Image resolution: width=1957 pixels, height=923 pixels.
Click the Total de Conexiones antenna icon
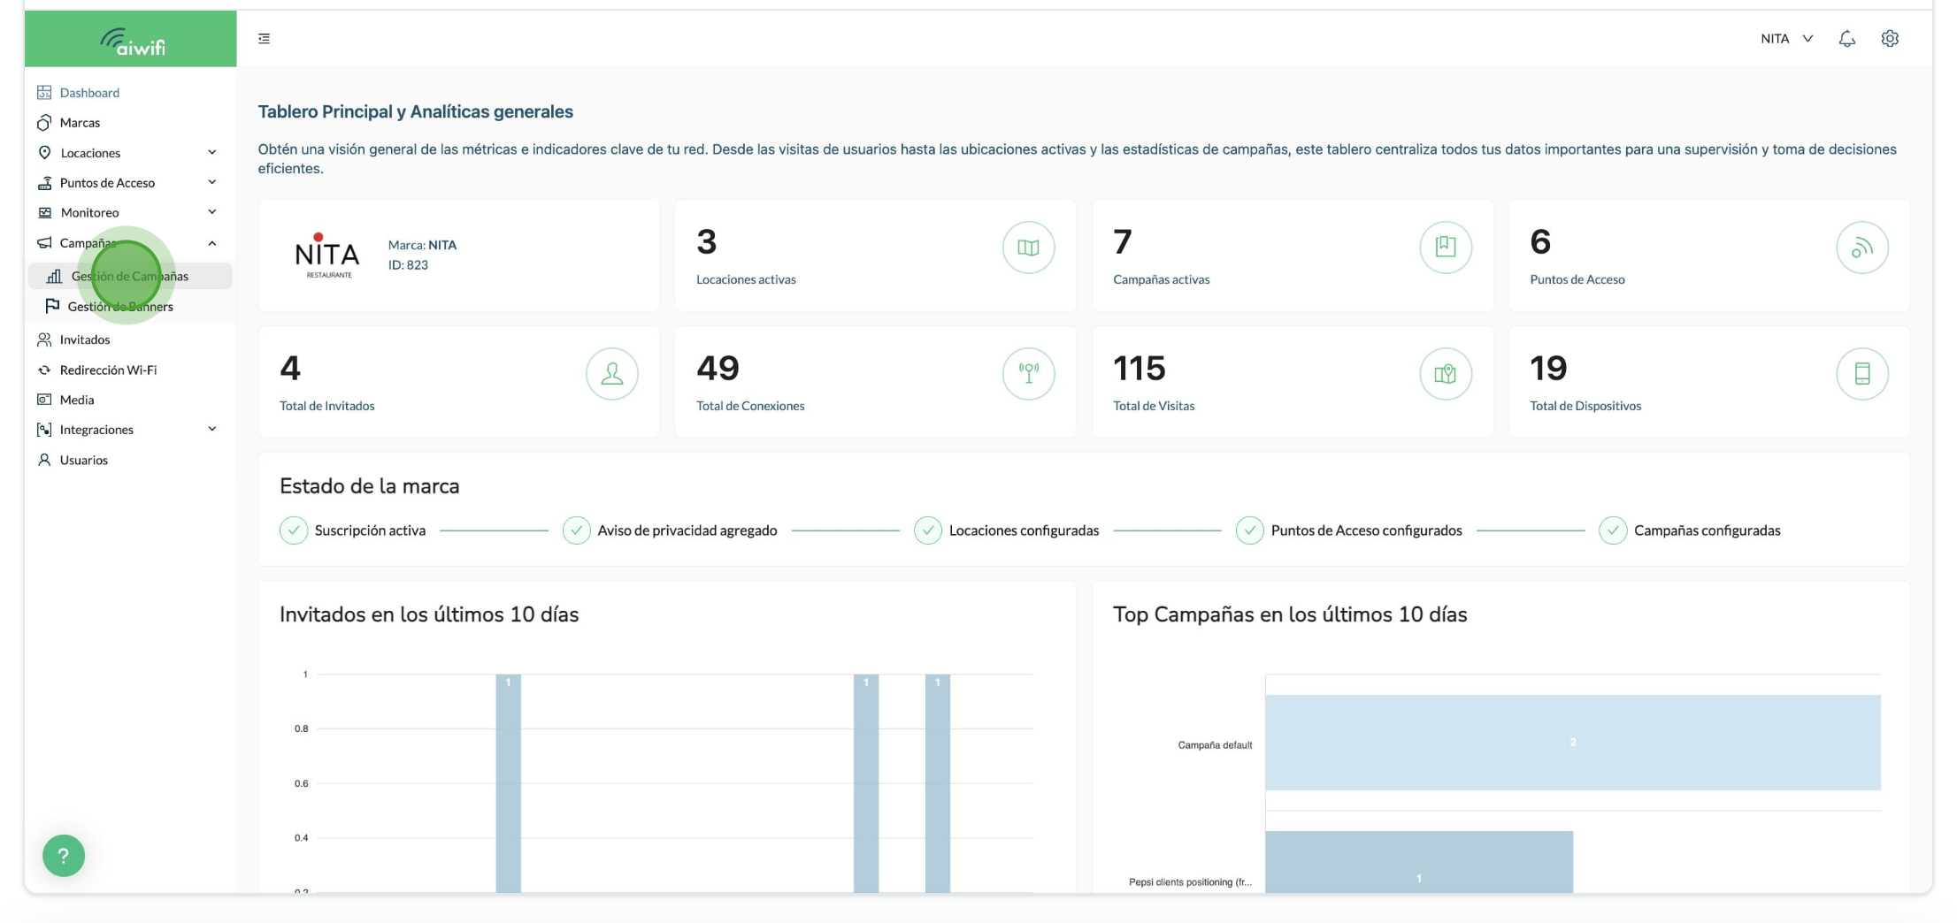pos(1028,374)
